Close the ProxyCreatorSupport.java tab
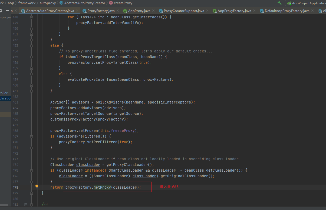 pos(208,11)
